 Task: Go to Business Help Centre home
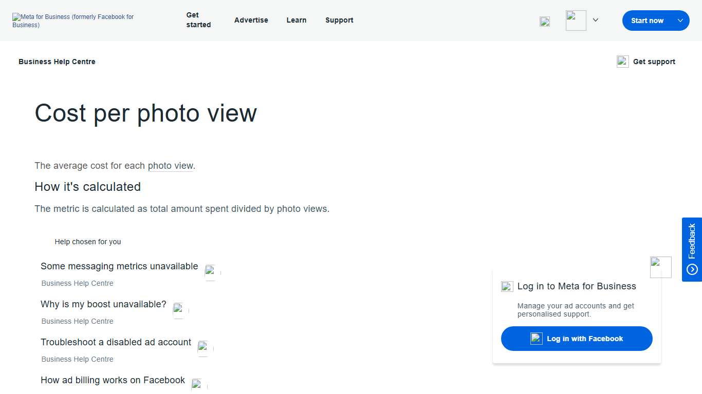[x=57, y=61]
